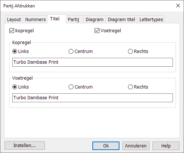The width and height of the screenshot is (184, 153).
Task: Choose Centrum alignment for Voetregel
Action: point(71,87)
